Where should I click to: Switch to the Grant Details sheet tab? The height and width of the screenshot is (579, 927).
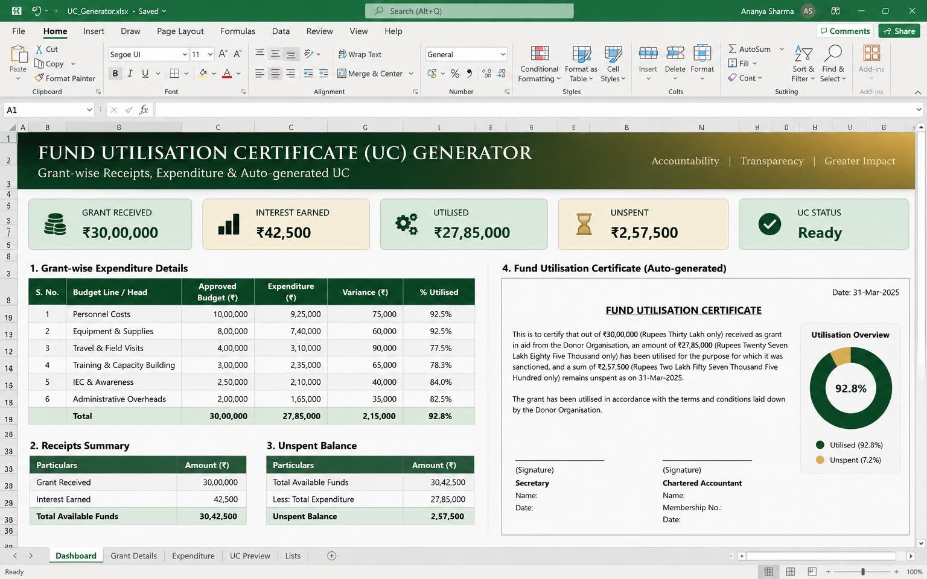click(133, 556)
